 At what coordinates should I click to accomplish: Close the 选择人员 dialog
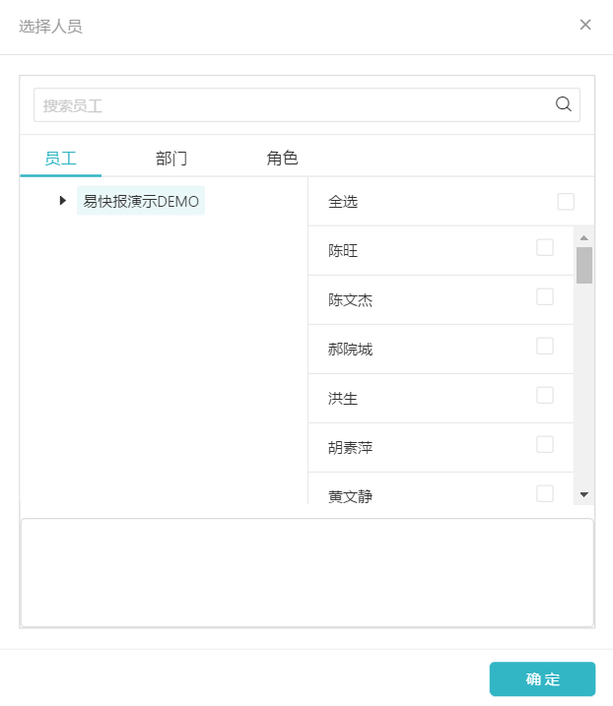pos(585,25)
